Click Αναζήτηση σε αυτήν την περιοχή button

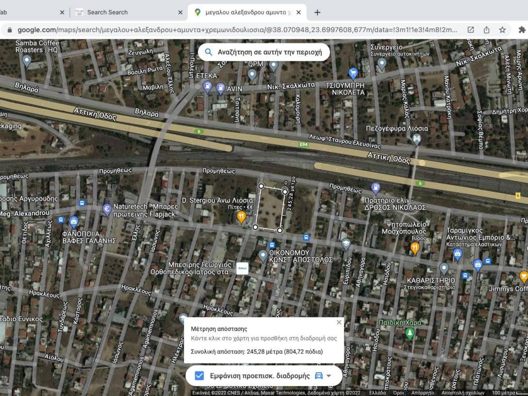pyautogui.click(x=264, y=52)
